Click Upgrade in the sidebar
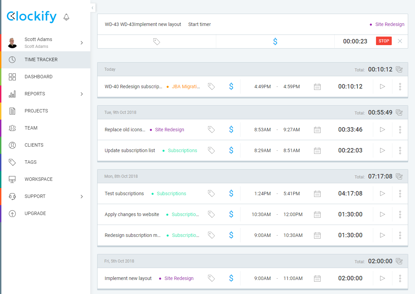The width and height of the screenshot is (415, 294). point(45,213)
